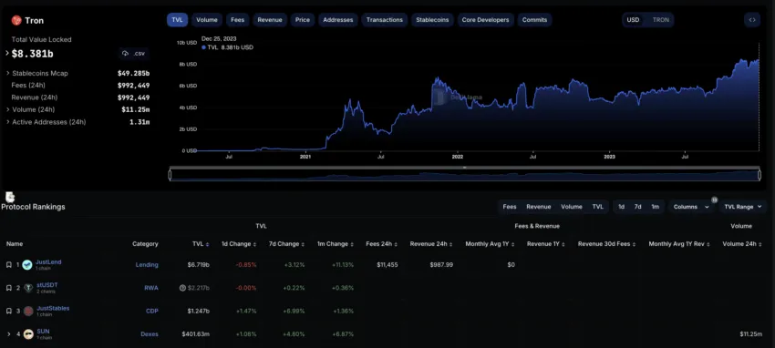Toggle the Addresses chart metric
Screen dimensions: 775x348
[338, 20]
